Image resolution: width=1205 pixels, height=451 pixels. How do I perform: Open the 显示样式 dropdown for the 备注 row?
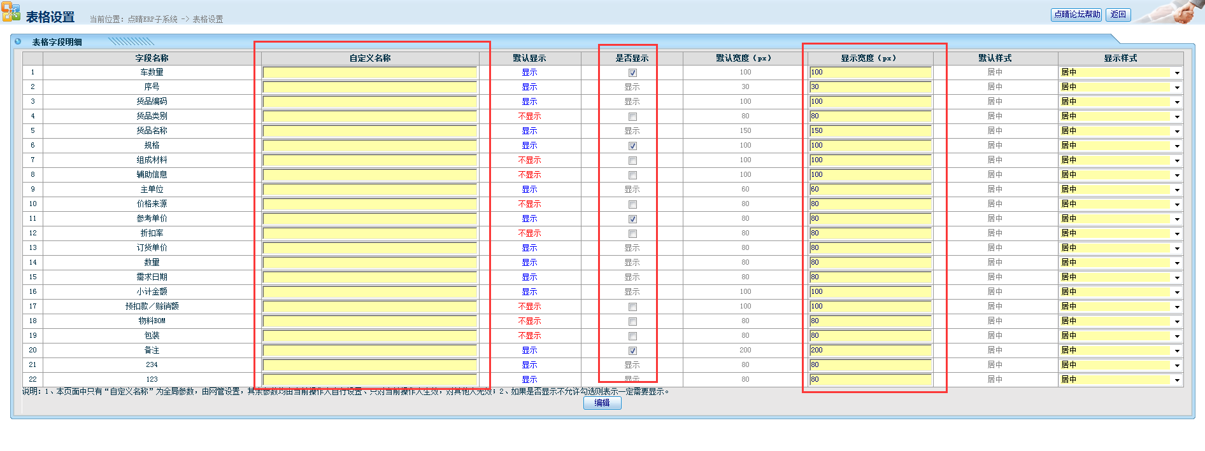1120,350
